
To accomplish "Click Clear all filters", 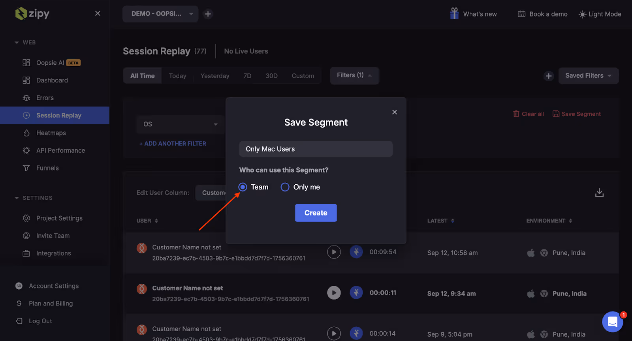I will pos(529,114).
